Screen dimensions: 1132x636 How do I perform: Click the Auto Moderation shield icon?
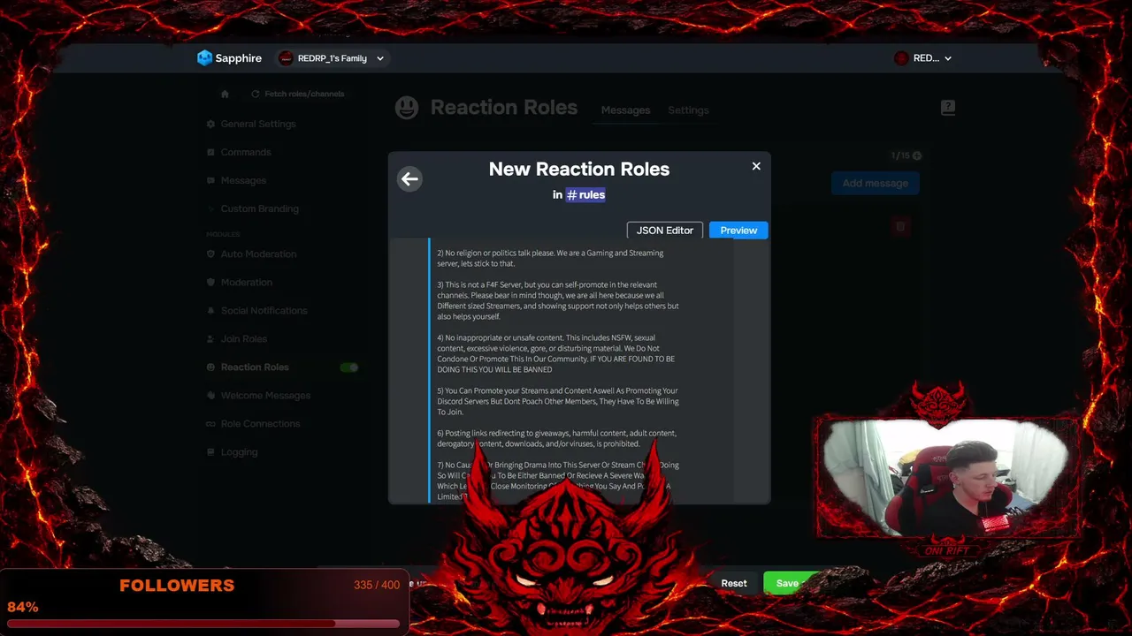coord(210,254)
